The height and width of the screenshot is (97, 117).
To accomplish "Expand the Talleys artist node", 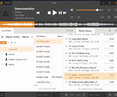I will click(x=3, y=64).
